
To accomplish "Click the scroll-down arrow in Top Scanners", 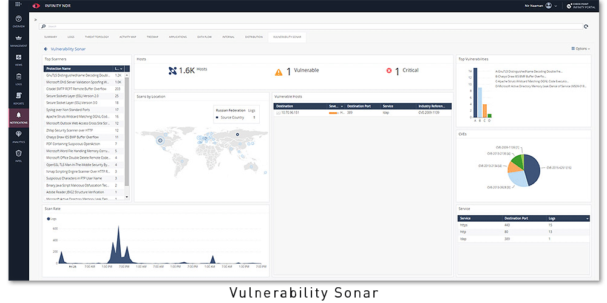I will [127, 197].
